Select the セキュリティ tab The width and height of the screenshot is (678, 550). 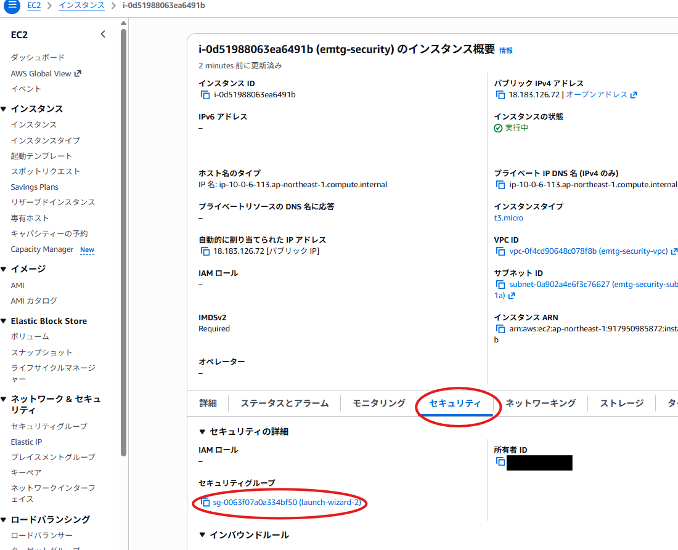coord(455,403)
